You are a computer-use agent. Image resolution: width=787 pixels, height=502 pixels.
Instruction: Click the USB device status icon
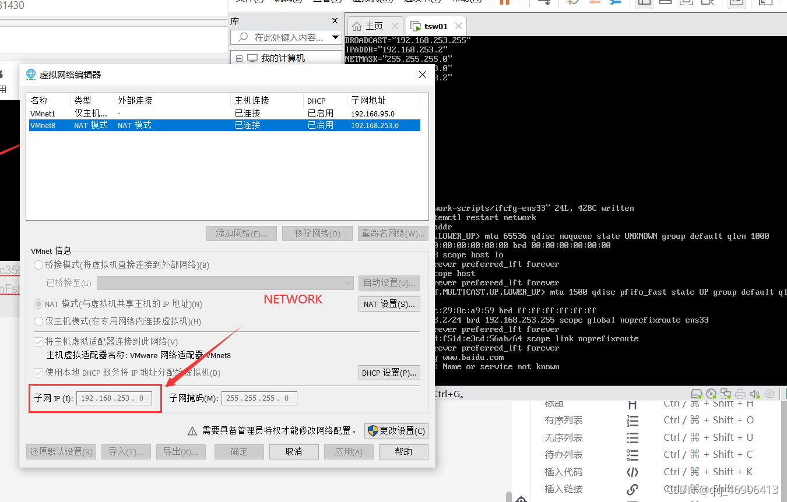point(770,394)
